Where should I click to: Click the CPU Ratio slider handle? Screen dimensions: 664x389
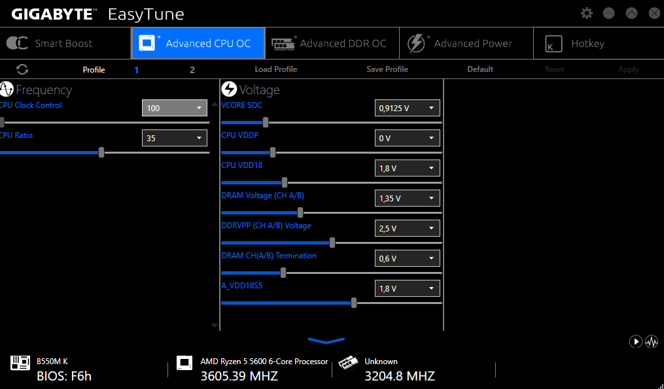coord(101,153)
